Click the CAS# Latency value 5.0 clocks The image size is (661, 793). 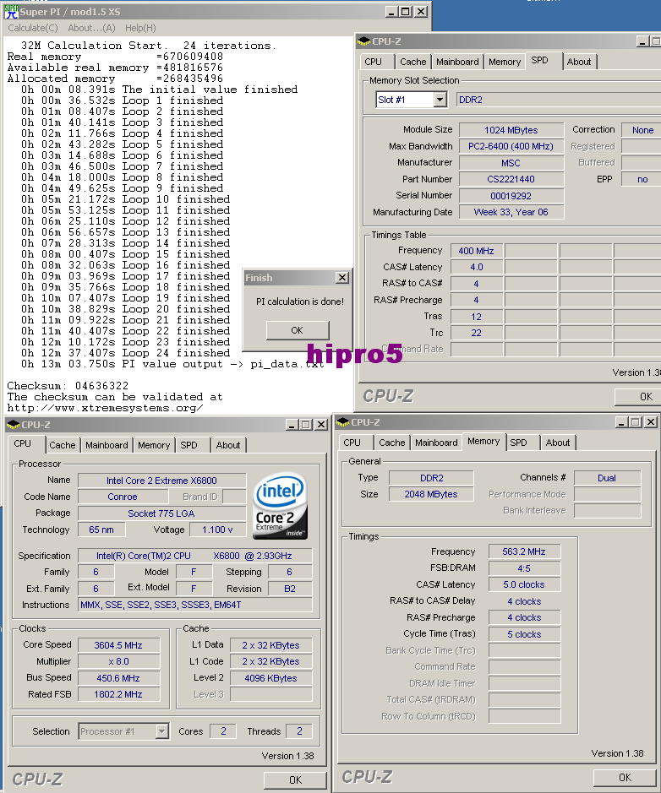click(x=524, y=584)
